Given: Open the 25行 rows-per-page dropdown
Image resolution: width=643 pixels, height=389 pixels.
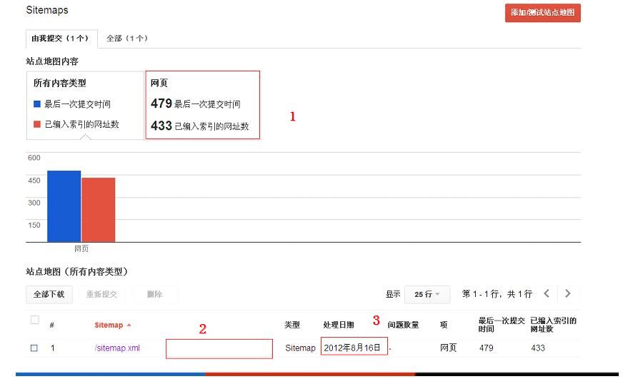Looking at the screenshot, I should pos(427,294).
